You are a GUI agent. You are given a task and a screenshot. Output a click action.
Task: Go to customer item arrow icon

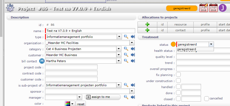tap(133, 55)
